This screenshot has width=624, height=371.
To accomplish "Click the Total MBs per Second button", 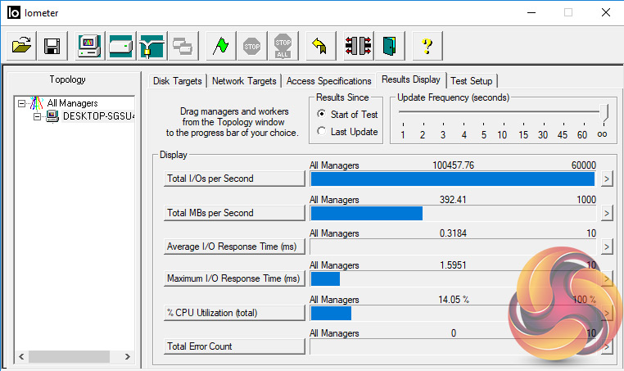I will click(x=234, y=213).
